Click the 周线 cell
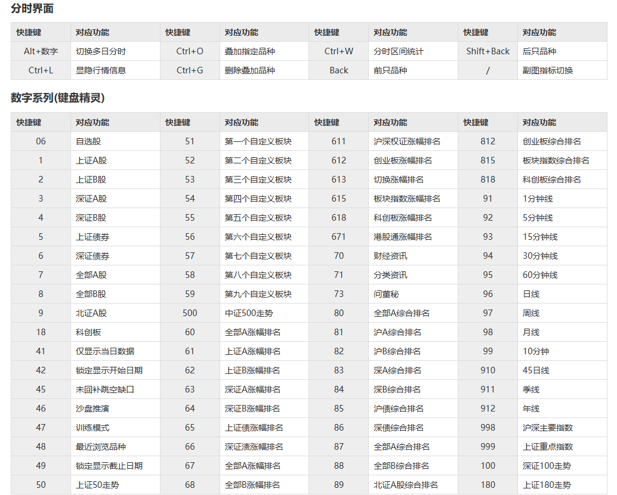Viewport: 617px width, 495px height. pyautogui.click(x=562, y=313)
